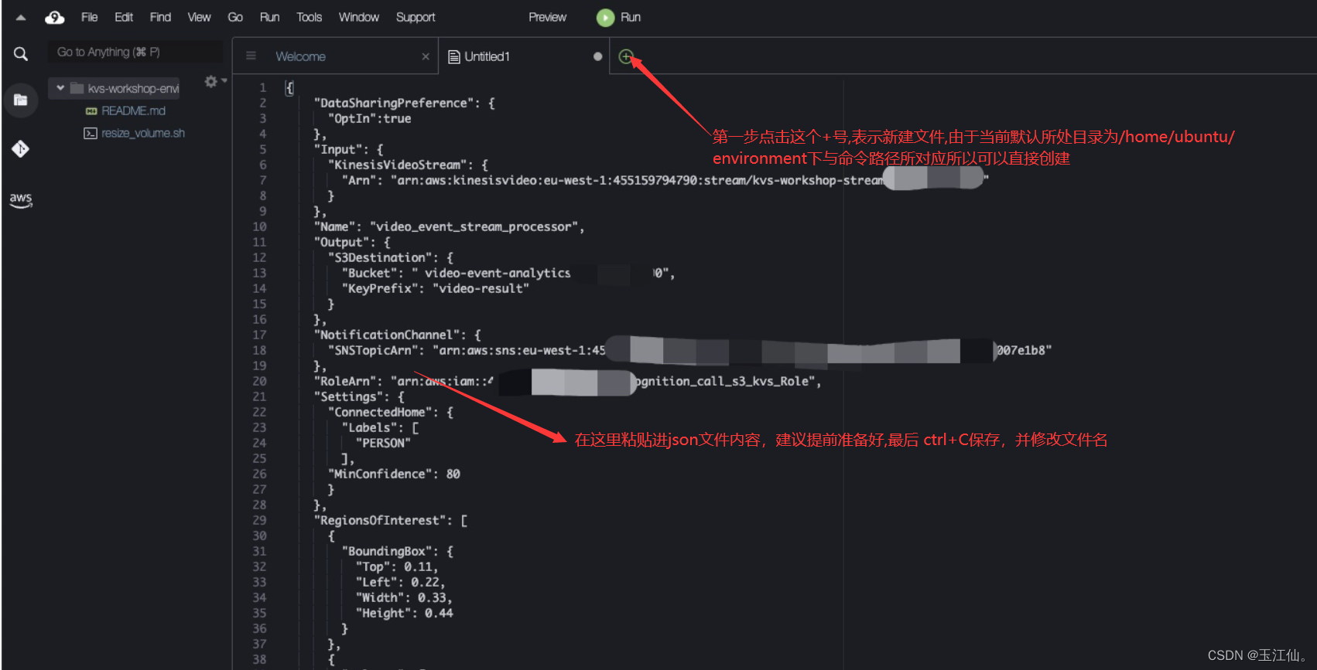Click "Height": 0.44 value line
This screenshot has height=670, width=1317.
tap(404, 613)
